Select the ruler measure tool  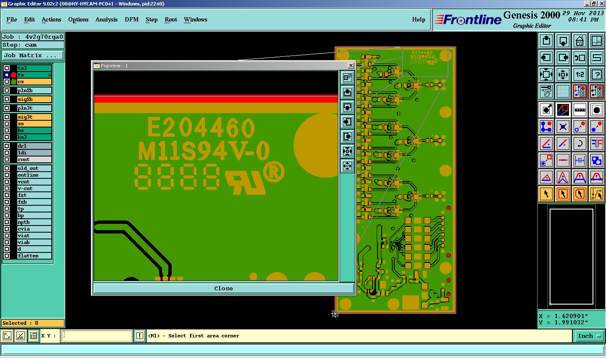point(580,110)
